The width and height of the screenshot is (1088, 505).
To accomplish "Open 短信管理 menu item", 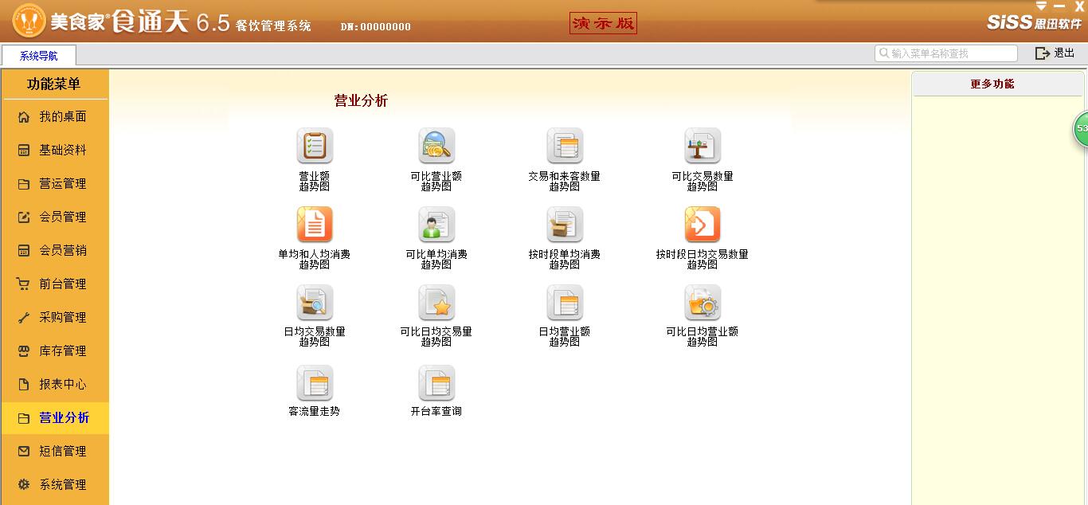I will point(54,452).
